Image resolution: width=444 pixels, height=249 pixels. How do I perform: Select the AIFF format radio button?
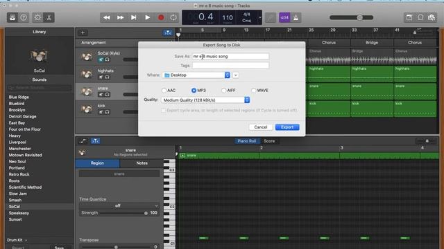click(223, 91)
